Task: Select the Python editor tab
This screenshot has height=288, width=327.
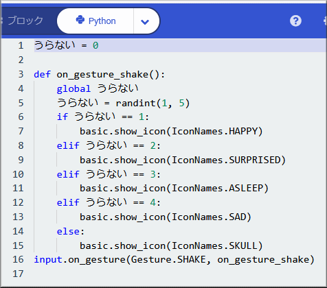Action: coord(95,21)
